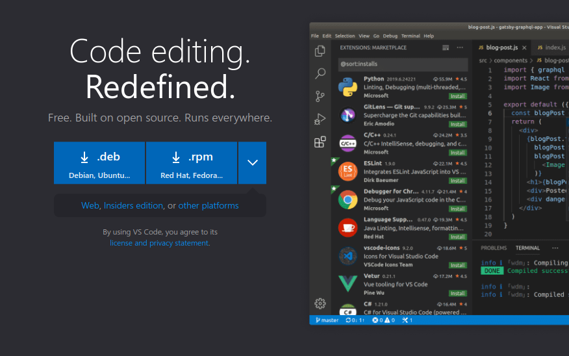This screenshot has height=356, width=569.
Task: Switch to the PROBLEMS panel tab
Action: click(x=494, y=248)
